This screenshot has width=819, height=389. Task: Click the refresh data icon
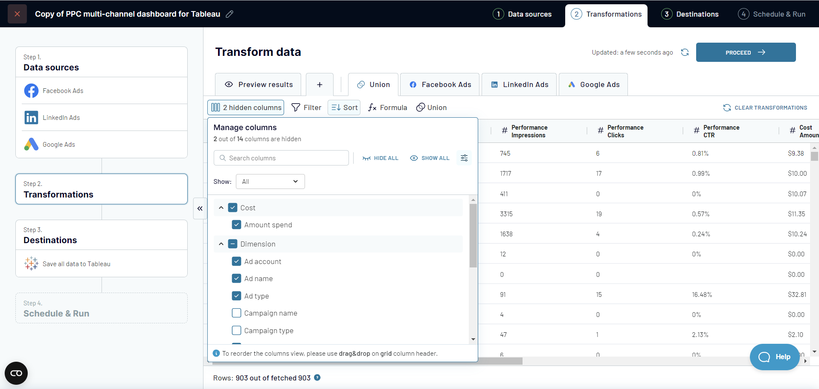(685, 52)
